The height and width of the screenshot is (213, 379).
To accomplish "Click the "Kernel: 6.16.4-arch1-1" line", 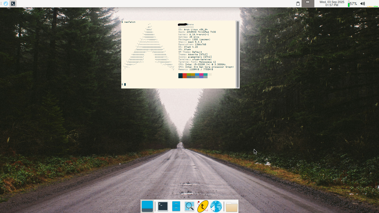I will click(194, 34).
